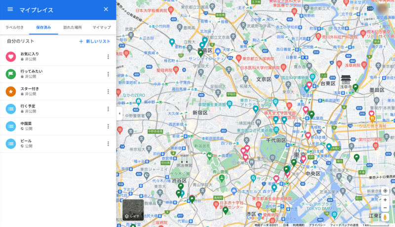Click the pink heart お気に入り icon

11,57
